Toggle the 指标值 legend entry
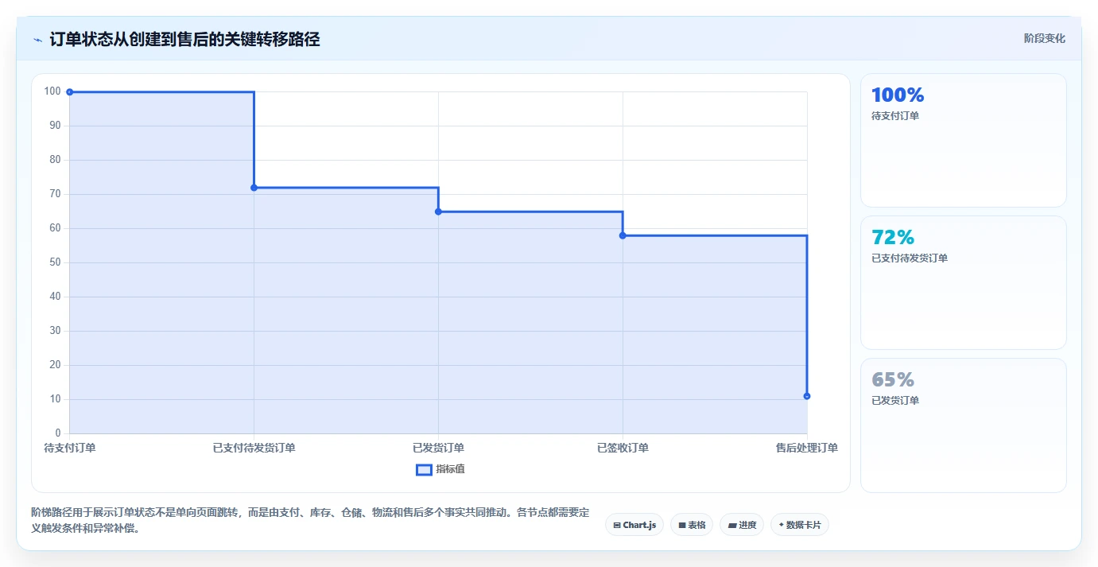The width and height of the screenshot is (1098, 567). pos(440,469)
